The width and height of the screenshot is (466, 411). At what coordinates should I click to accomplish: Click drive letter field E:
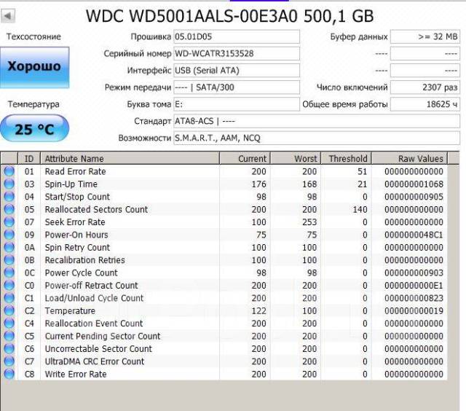(x=237, y=104)
